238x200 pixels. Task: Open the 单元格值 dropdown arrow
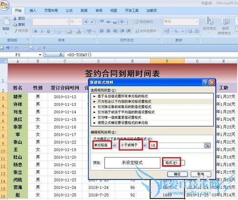tap(115, 145)
